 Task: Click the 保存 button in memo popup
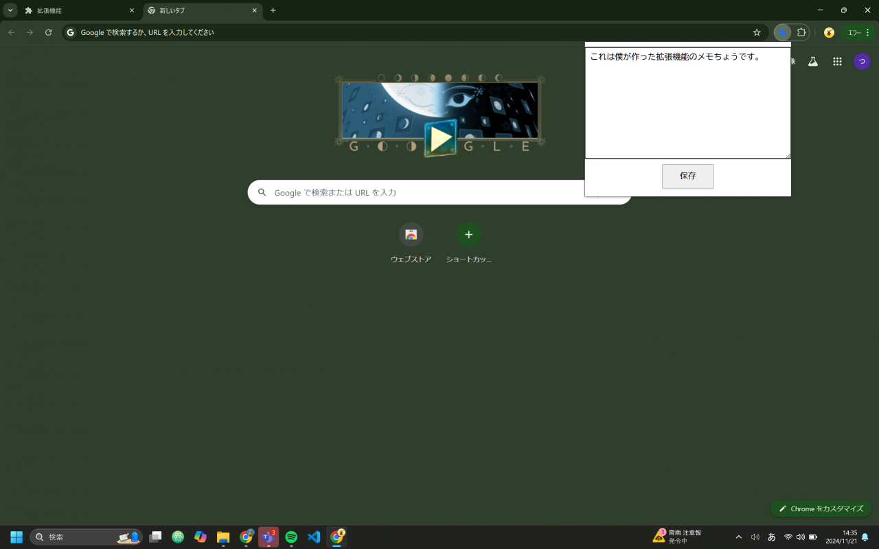(687, 176)
